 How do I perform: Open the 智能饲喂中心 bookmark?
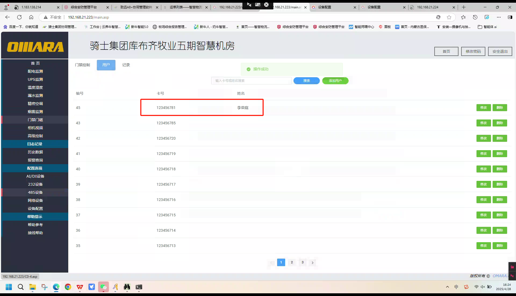click(361, 27)
